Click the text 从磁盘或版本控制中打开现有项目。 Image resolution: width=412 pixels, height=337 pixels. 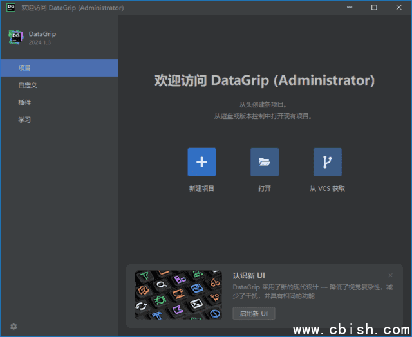[263, 116]
